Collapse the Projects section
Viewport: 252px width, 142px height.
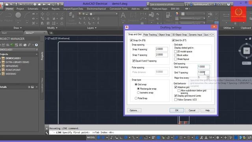point(37,54)
